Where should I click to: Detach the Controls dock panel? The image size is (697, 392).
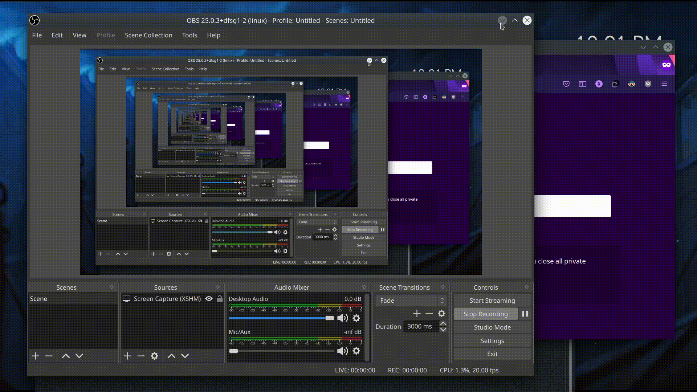[527, 287]
